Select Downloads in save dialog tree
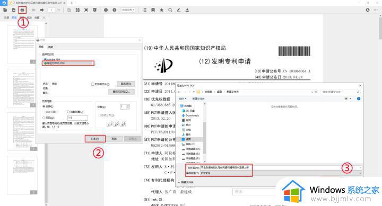Screen dimensions: 382x206 tap(190, 115)
